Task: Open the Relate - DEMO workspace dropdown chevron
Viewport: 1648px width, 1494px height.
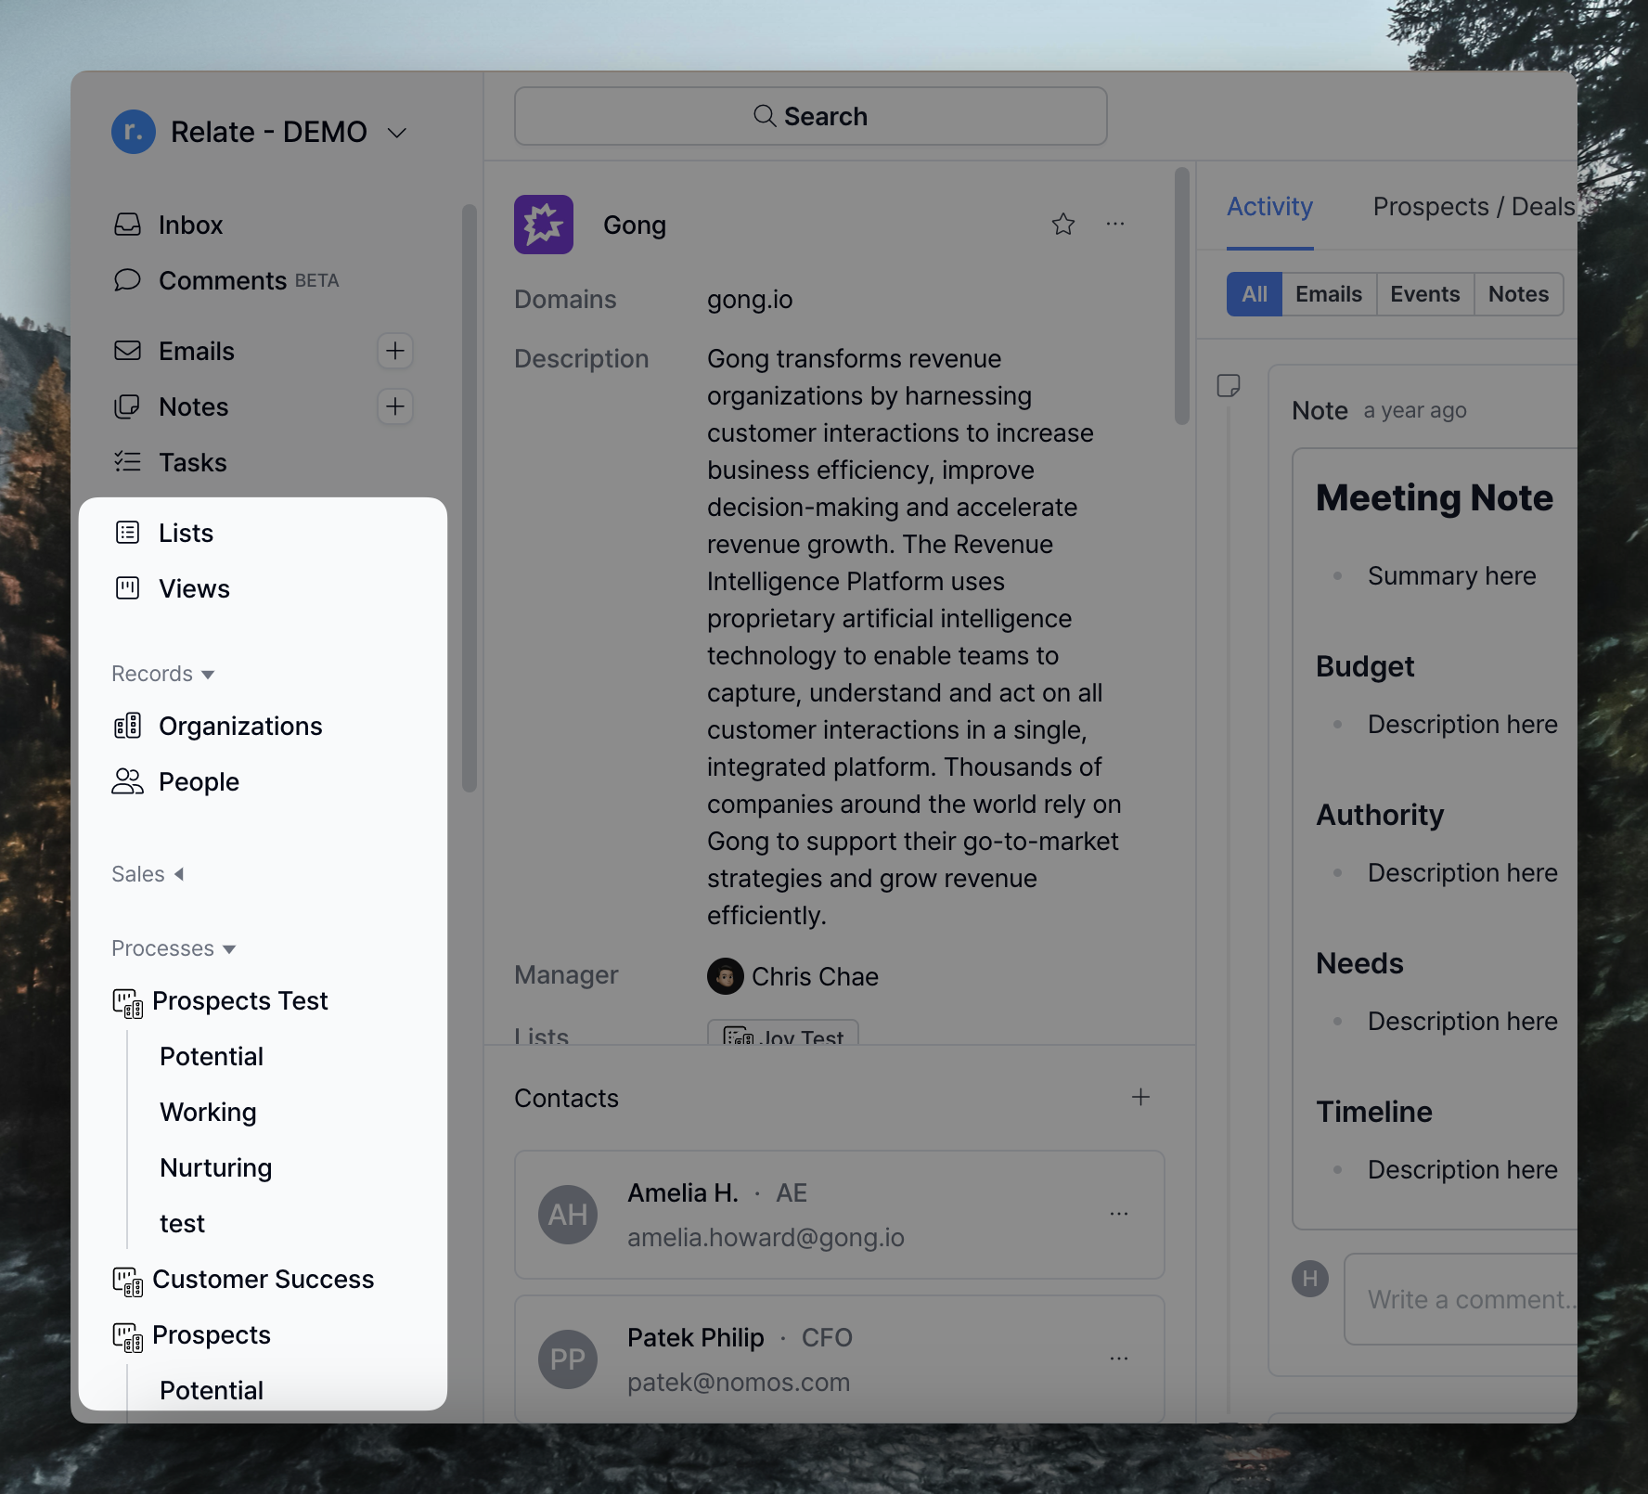Action: tap(397, 133)
